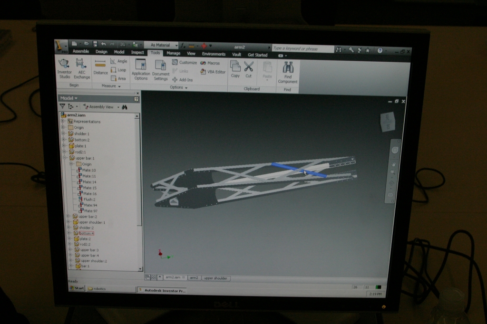Switch to the Environments ribbon tab
The height and width of the screenshot is (324, 487).
pos(214,54)
